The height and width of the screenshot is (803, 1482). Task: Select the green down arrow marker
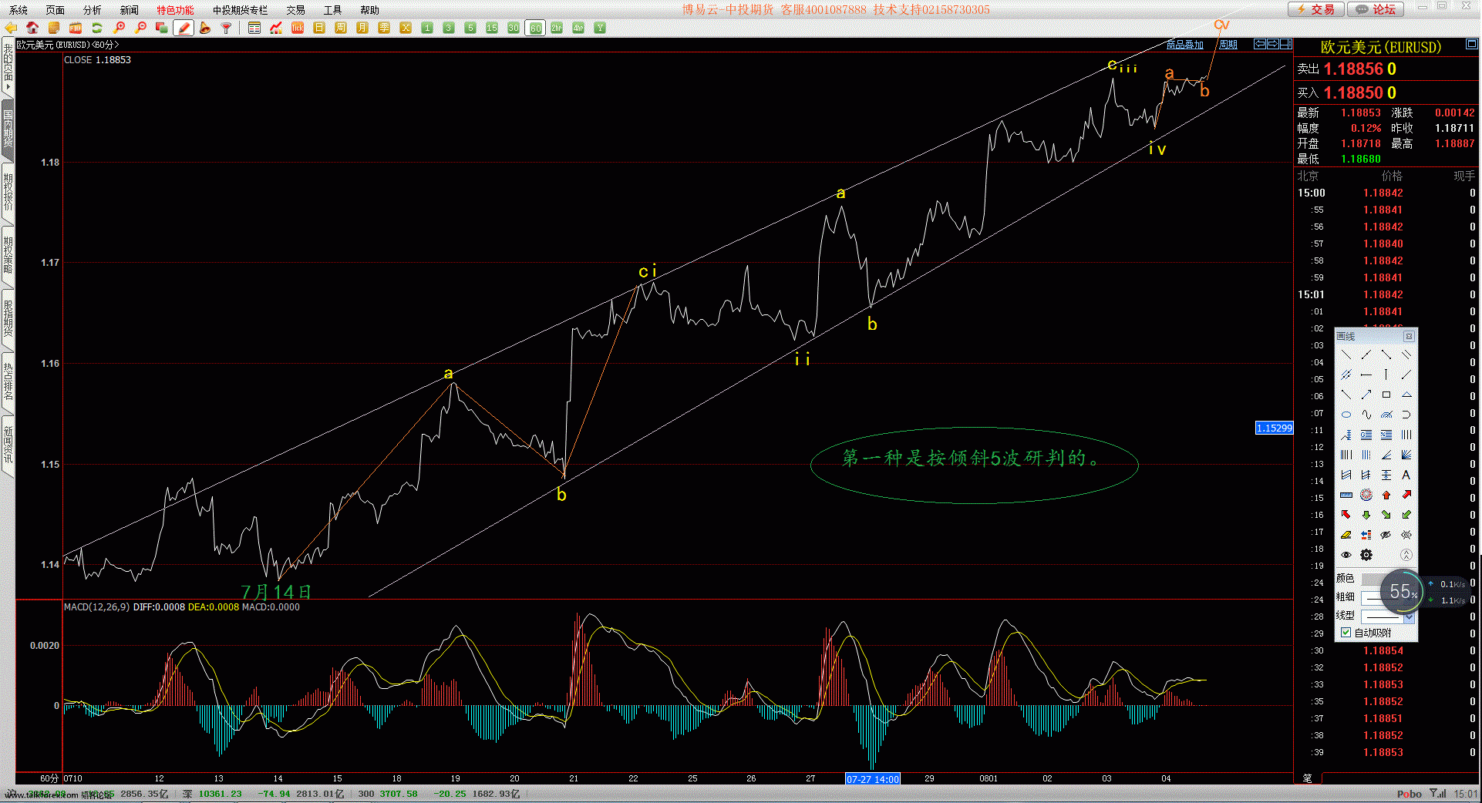coord(1366,515)
